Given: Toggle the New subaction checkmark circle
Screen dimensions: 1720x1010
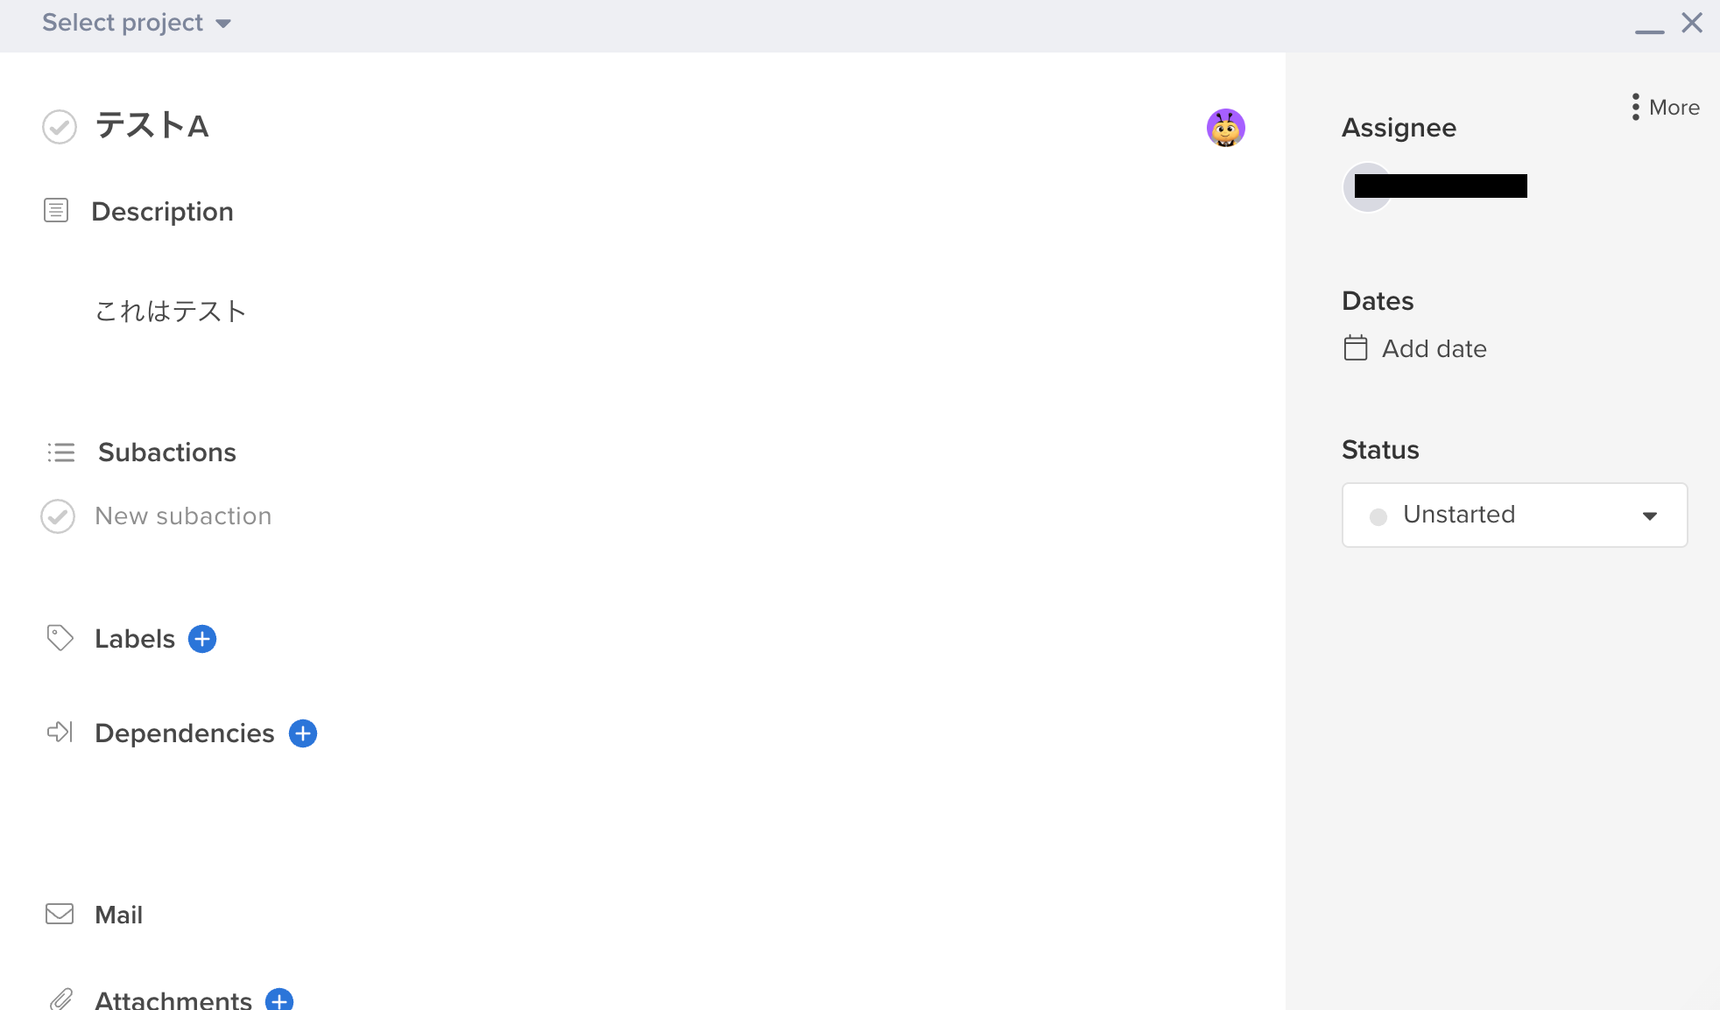Looking at the screenshot, I should (58, 516).
